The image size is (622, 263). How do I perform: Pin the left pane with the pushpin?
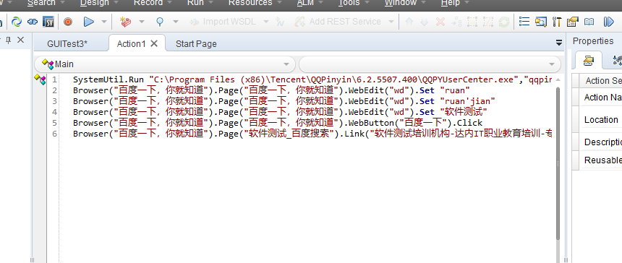tap(8, 40)
